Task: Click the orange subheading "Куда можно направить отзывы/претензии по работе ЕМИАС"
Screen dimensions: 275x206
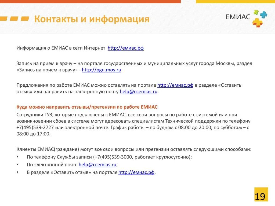Action: pos(87,107)
